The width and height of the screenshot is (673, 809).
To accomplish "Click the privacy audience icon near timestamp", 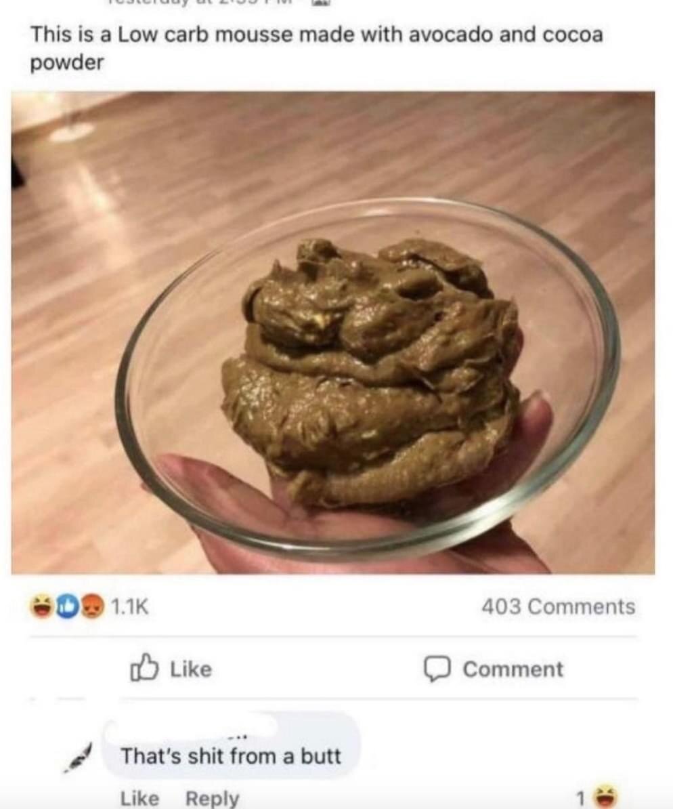I will coord(319,3).
